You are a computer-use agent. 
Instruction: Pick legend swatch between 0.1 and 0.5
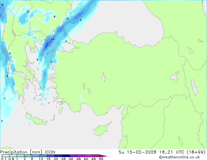[x=6, y=156]
